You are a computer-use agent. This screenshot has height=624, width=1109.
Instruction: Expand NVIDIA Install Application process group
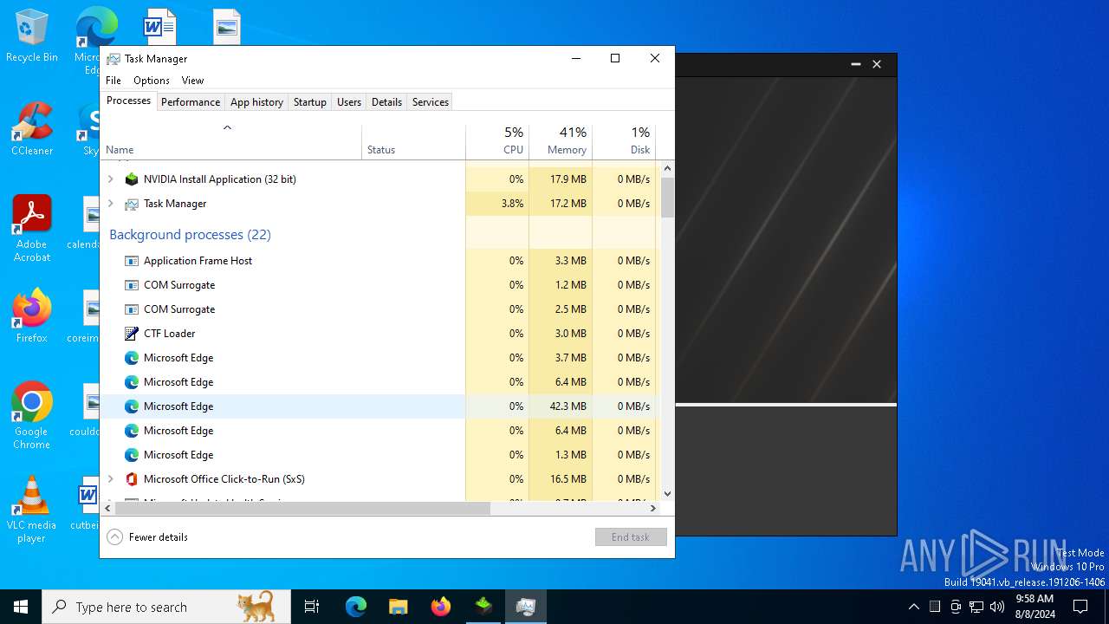[x=110, y=179]
